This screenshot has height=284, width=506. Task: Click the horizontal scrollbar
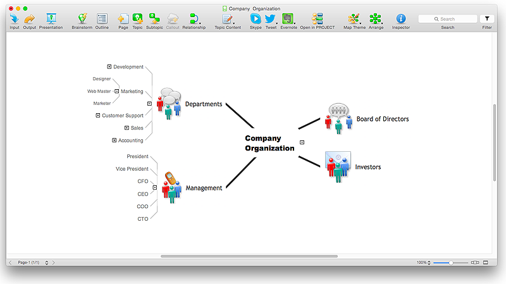click(249, 256)
